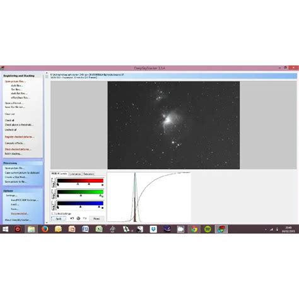Click the Apply button
This screenshot has height=299, width=299.
[59, 219]
